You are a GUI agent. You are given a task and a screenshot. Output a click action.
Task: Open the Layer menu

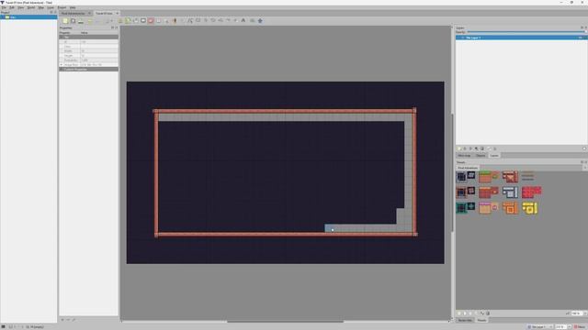[51, 7]
